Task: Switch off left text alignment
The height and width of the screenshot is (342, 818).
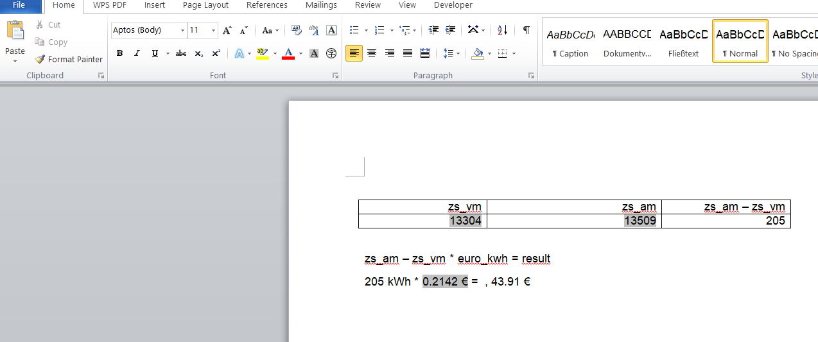Action: (354, 53)
